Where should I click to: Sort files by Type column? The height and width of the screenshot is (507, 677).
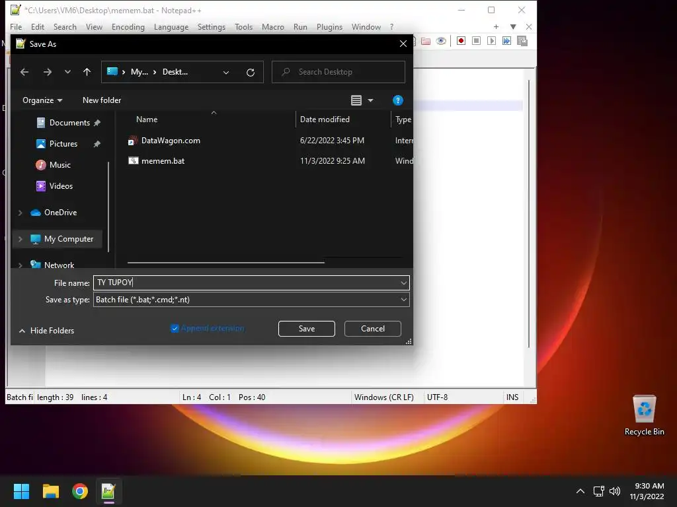[403, 119]
